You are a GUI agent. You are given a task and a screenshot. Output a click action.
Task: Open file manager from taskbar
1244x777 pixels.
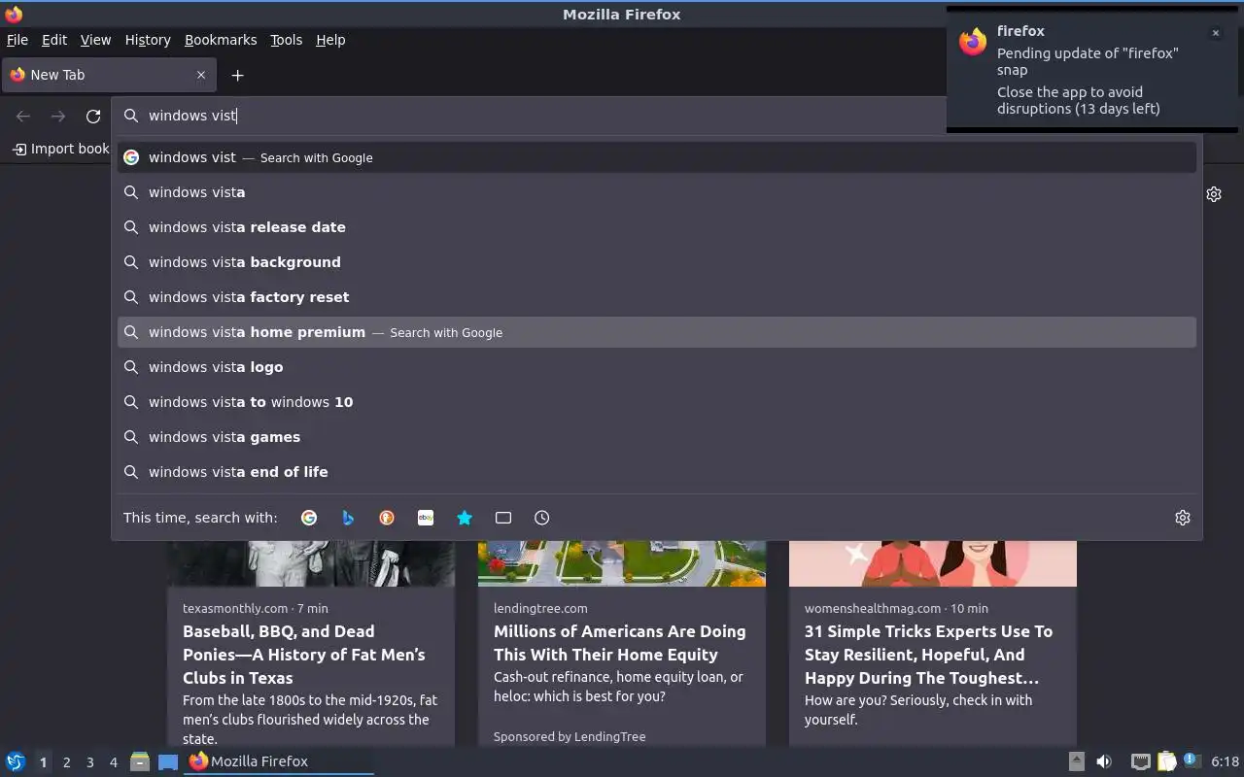pos(140,761)
